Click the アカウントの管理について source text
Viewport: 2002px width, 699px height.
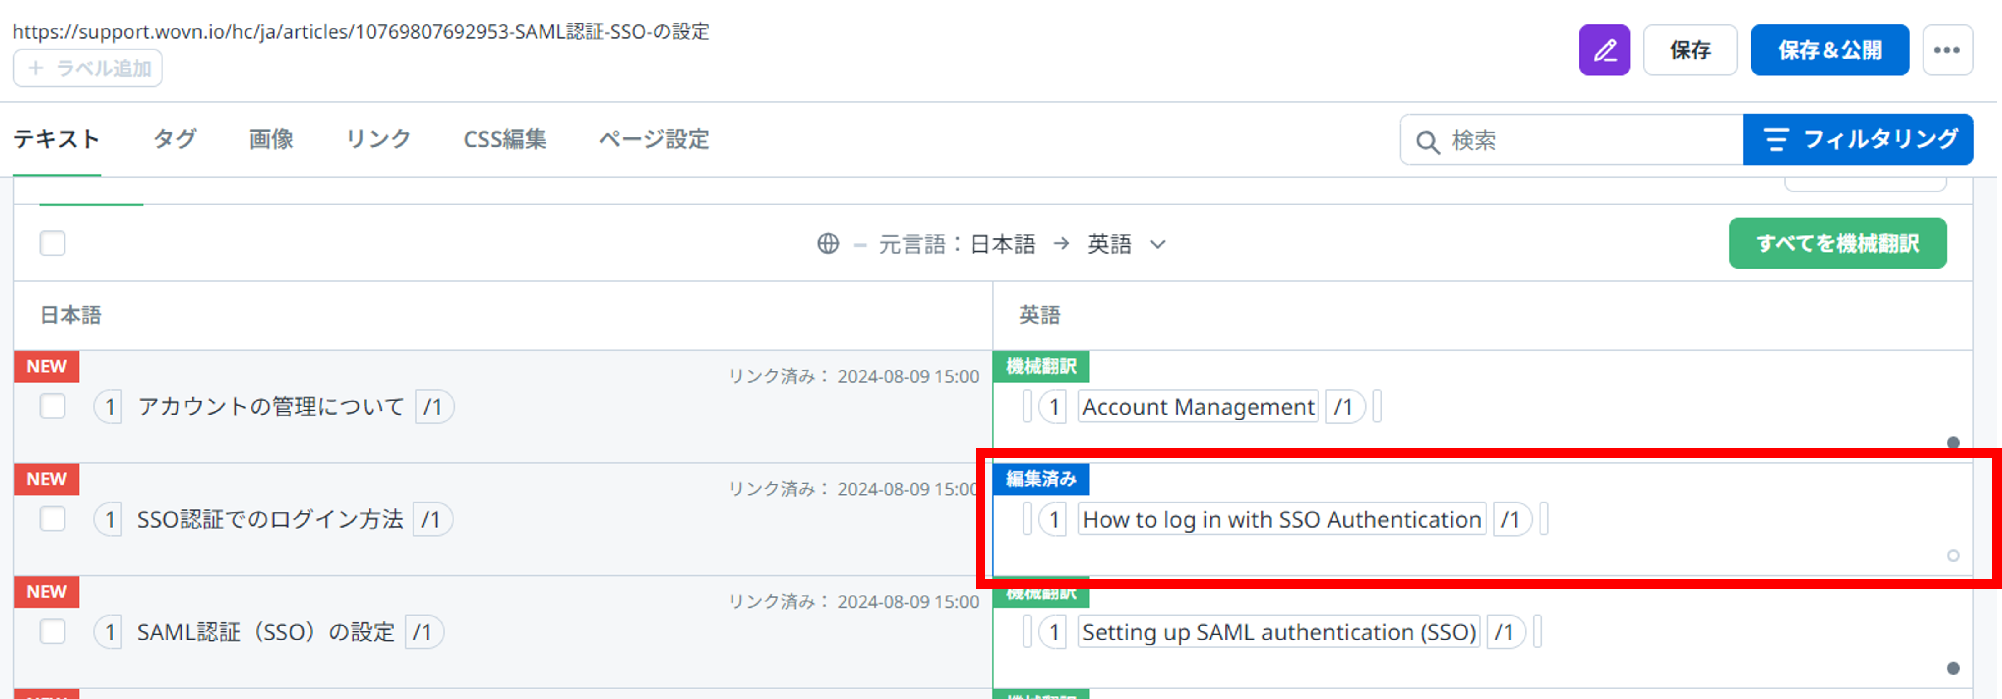pyautogui.click(x=271, y=407)
